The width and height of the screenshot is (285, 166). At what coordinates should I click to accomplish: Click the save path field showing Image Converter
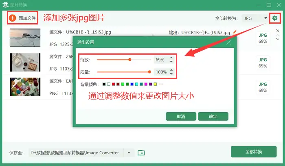pos(76,153)
